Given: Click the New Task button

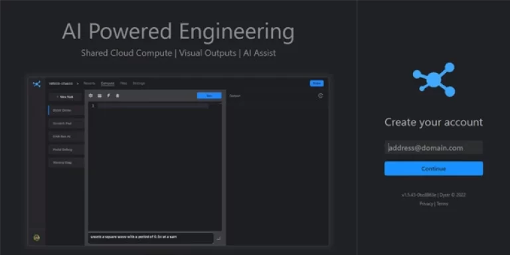Looking at the screenshot, I should pyautogui.click(x=65, y=97).
